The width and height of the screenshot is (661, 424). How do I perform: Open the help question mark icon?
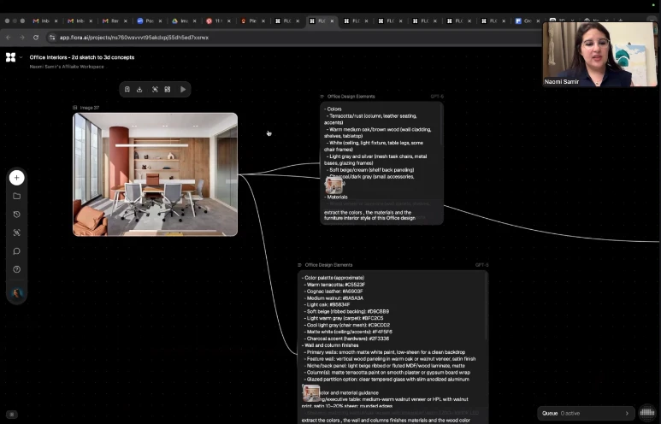16,269
